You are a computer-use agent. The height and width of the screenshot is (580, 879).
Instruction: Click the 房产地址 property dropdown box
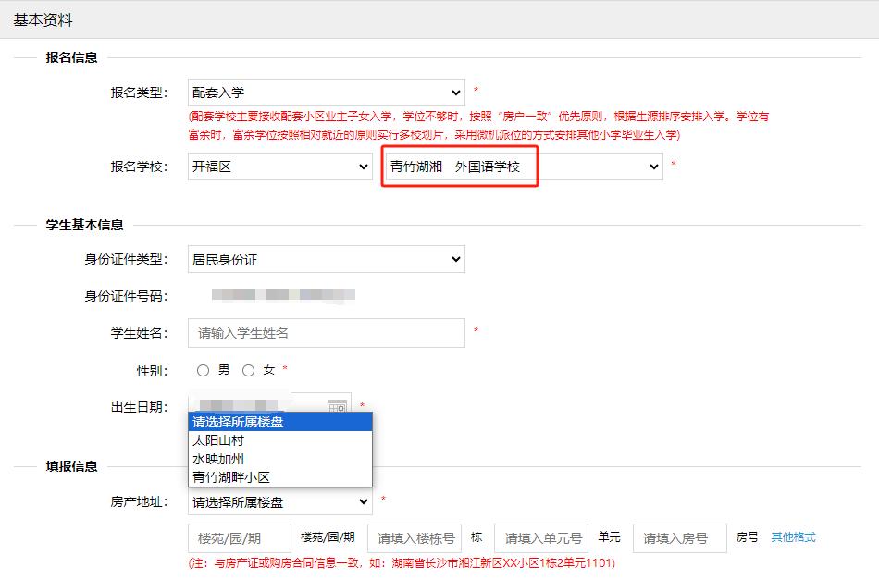[x=279, y=502]
